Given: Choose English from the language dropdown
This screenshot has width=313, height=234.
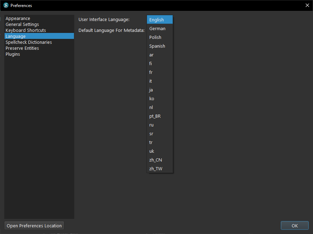Looking at the screenshot, I should coord(156,20).
